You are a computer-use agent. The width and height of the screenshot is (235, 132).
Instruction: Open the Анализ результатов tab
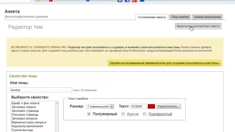(207, 17)
